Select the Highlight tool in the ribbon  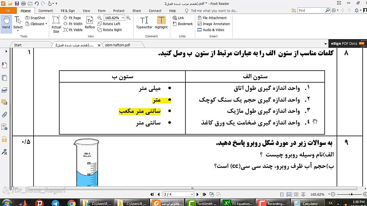coord(161,23)
